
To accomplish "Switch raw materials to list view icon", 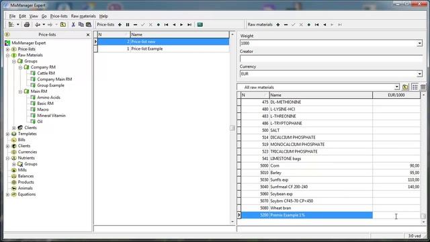I will point(415,87).
